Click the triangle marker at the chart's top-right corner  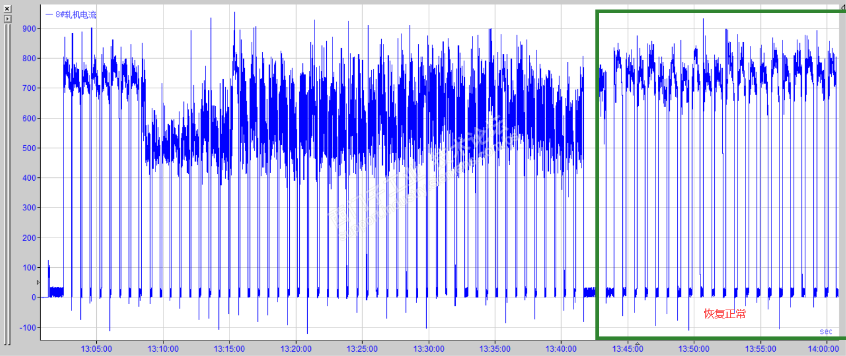tap(843, 7)
